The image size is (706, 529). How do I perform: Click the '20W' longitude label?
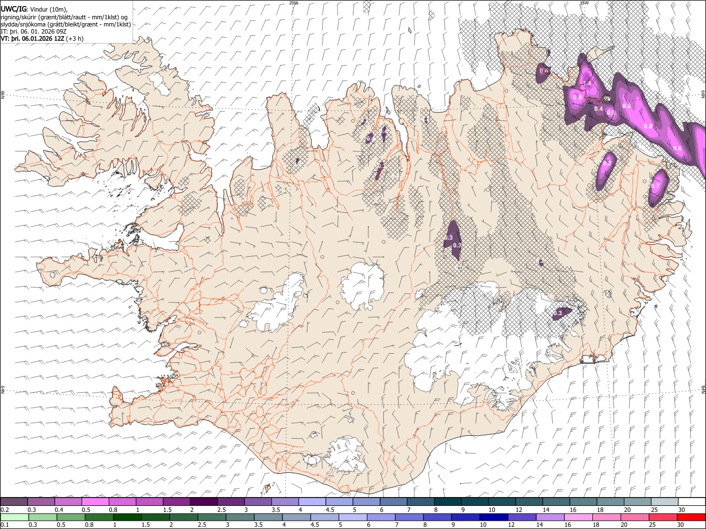pyautogui.click(x=293, y=3)
